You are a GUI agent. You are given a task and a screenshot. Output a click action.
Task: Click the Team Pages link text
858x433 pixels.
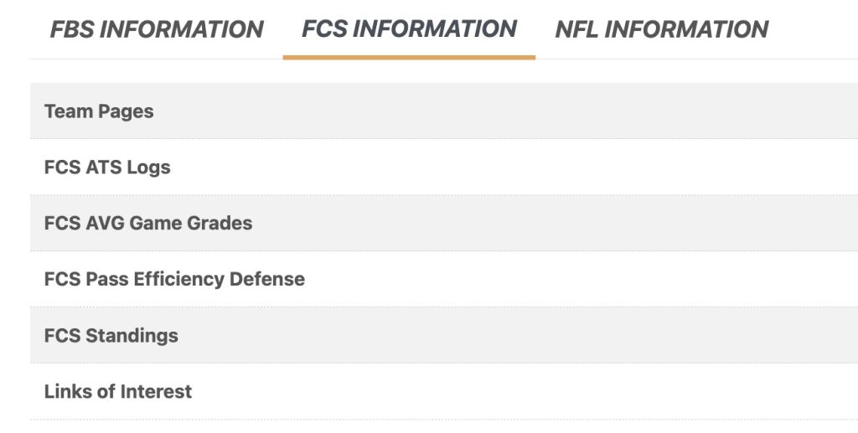pos(99,111)
